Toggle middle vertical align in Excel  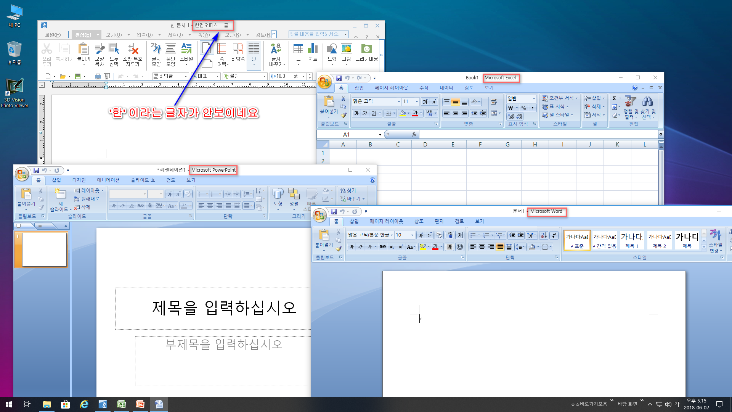[455, 102]
